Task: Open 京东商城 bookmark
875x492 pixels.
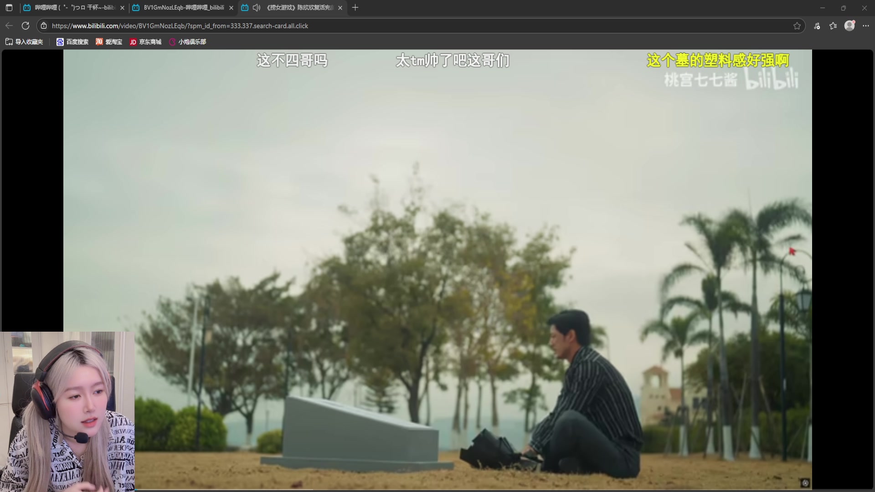Action: click(145, 42)
